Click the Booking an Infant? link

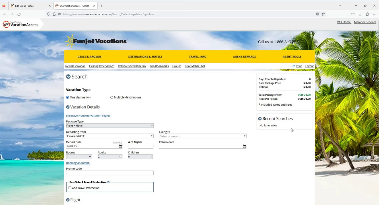[78, 163]
